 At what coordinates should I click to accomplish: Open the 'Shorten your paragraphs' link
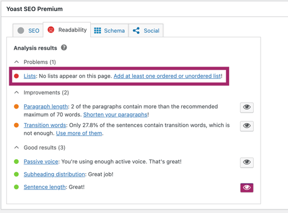click(x=115, y=114)
